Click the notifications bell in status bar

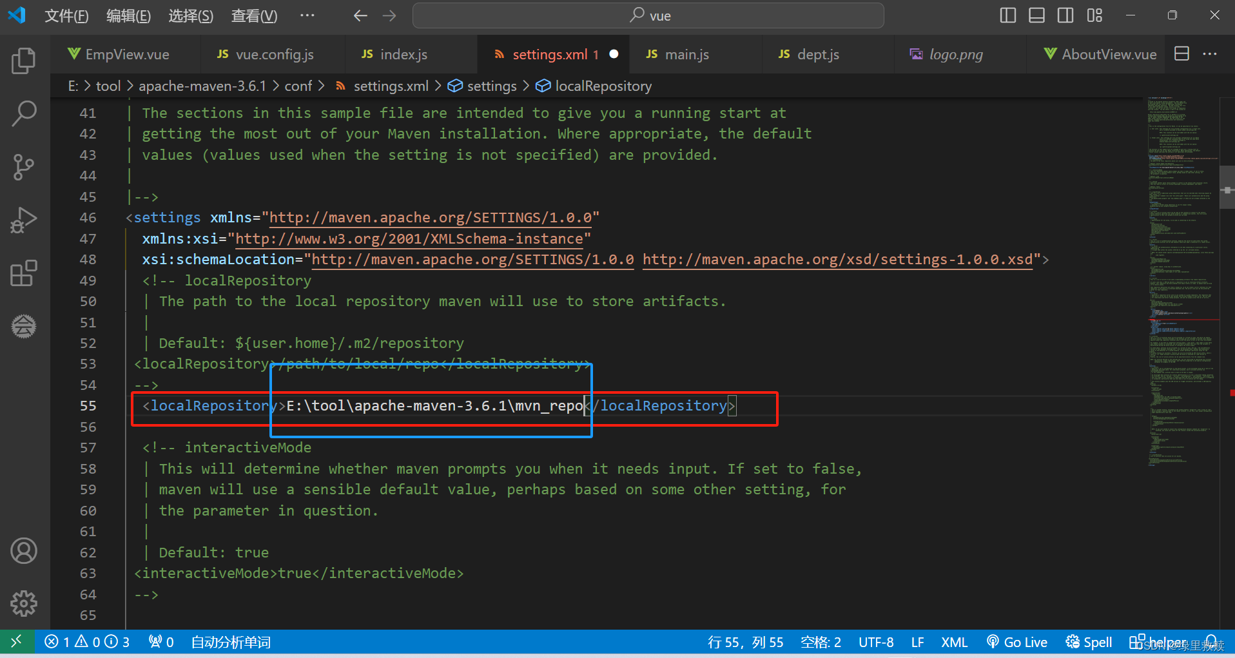click(x=1214, y=642)
